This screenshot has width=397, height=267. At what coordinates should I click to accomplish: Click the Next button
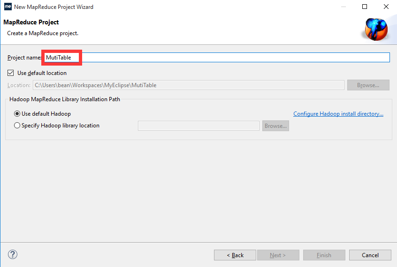click(x=277, y=255)
